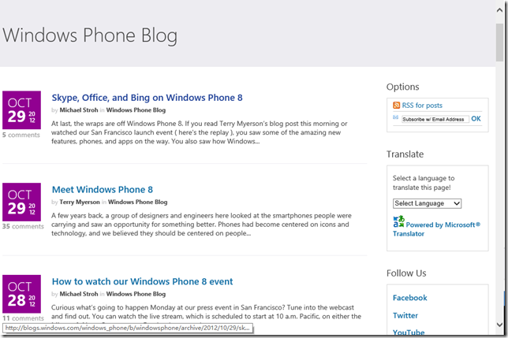
Task: Open Skype, Office, and Bing article
Action: coord(147,98)
